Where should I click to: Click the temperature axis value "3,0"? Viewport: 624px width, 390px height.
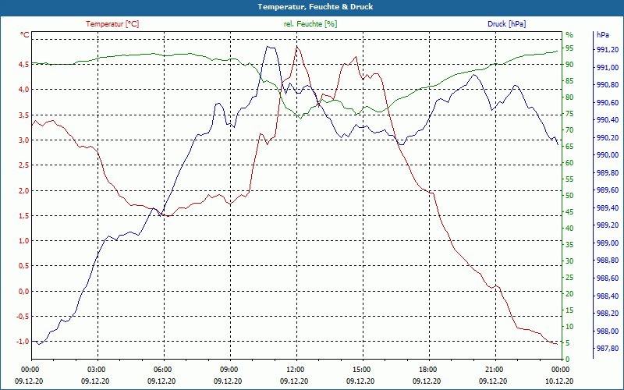(x=24, y=140)
